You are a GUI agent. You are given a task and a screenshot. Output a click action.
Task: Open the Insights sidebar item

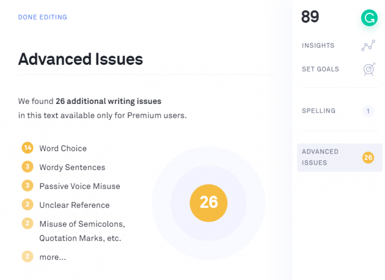(x=318, y=45)
